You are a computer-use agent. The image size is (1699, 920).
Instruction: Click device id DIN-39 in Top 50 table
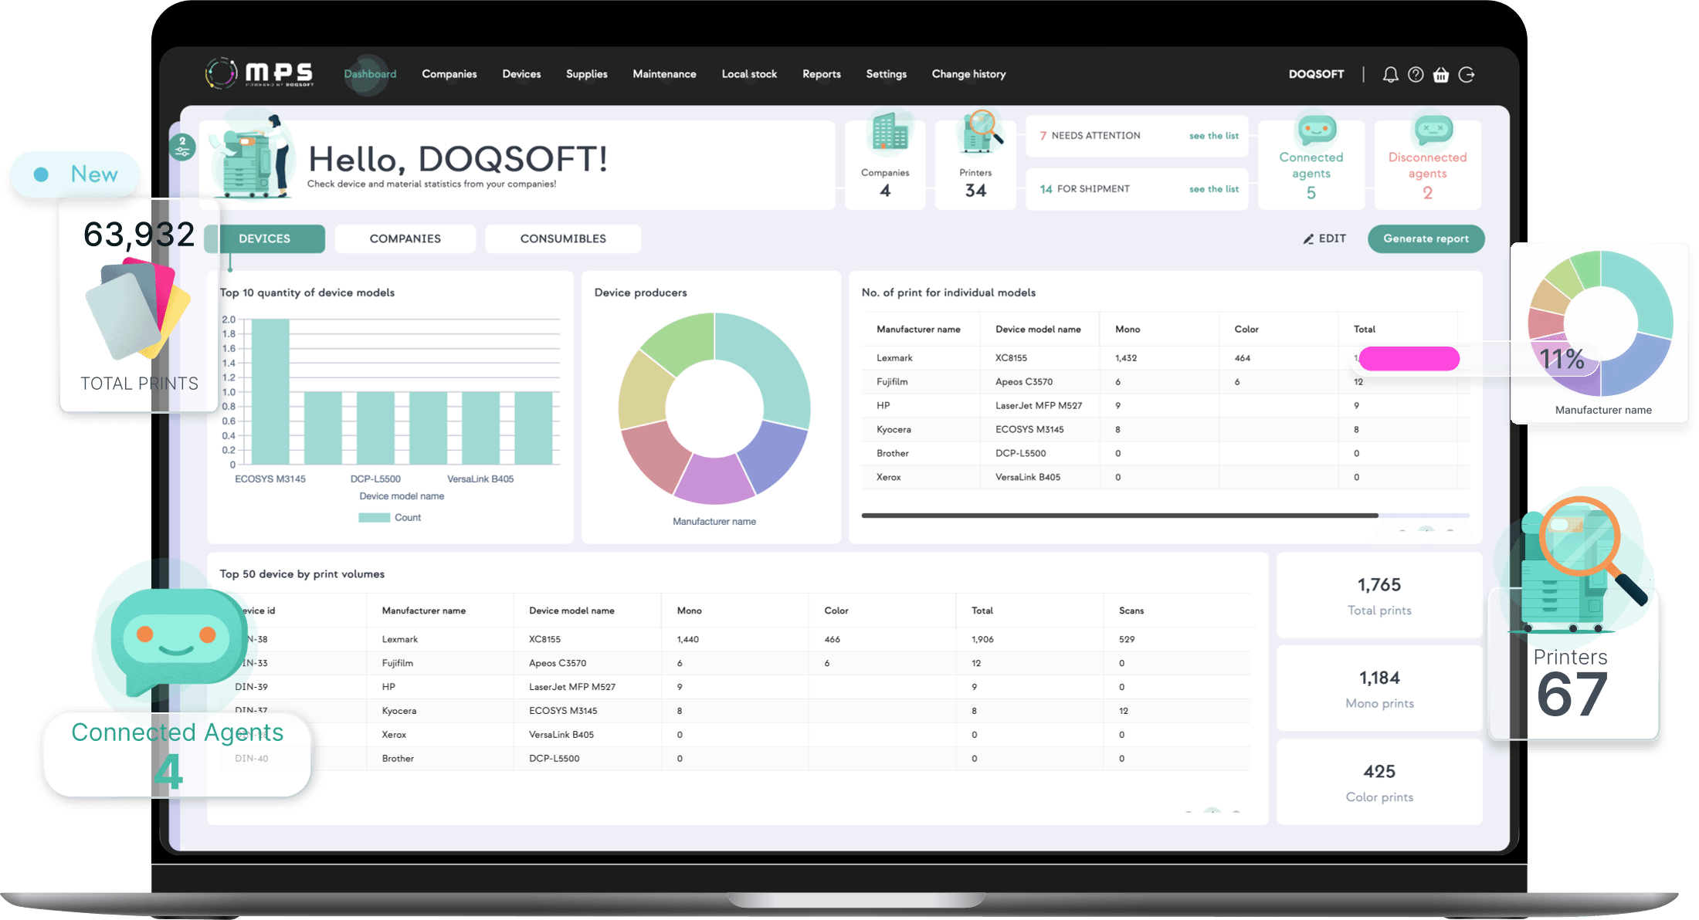click(251, 687)
